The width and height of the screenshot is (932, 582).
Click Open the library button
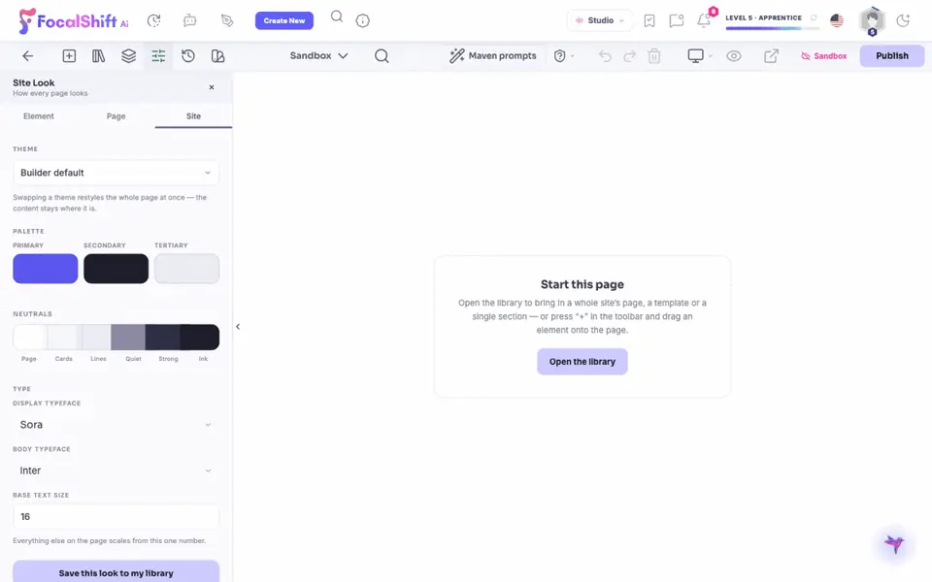click(x=582, y=362)
